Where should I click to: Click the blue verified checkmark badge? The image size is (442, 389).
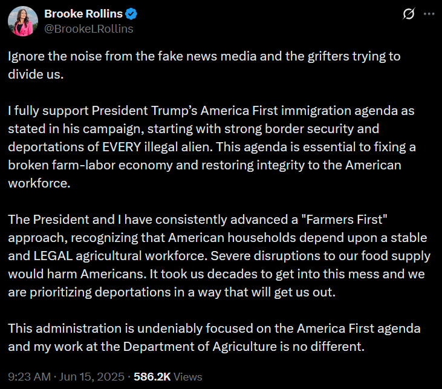[x=131, y=14]
